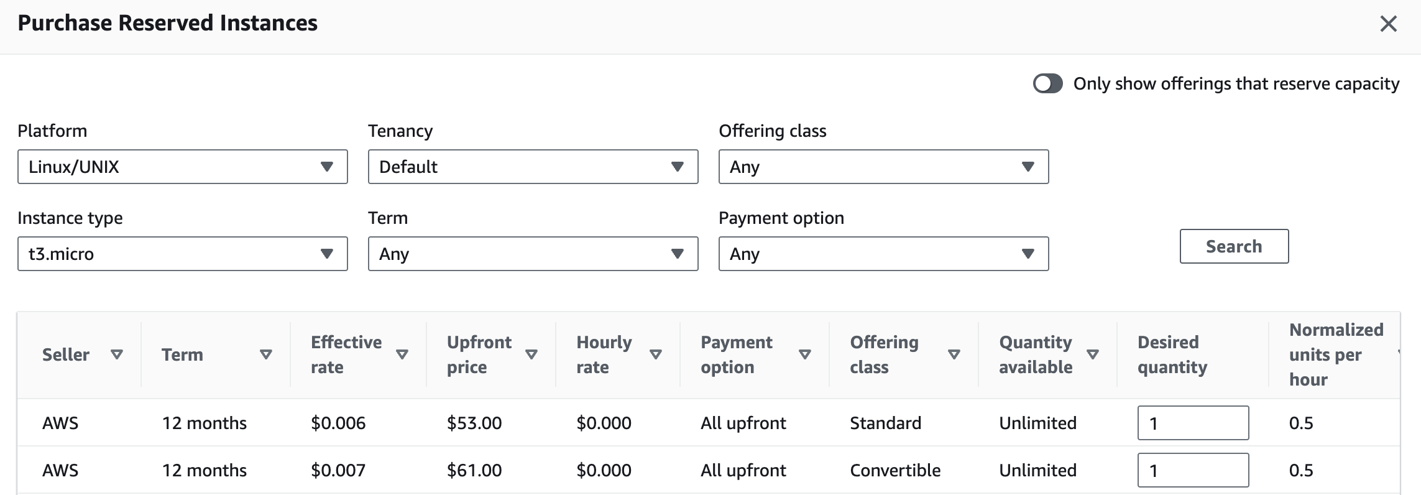Sort table by Seller column icon
Screen dimensions: 1421x495
[116, 354]
